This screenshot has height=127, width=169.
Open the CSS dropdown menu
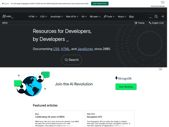43,17
